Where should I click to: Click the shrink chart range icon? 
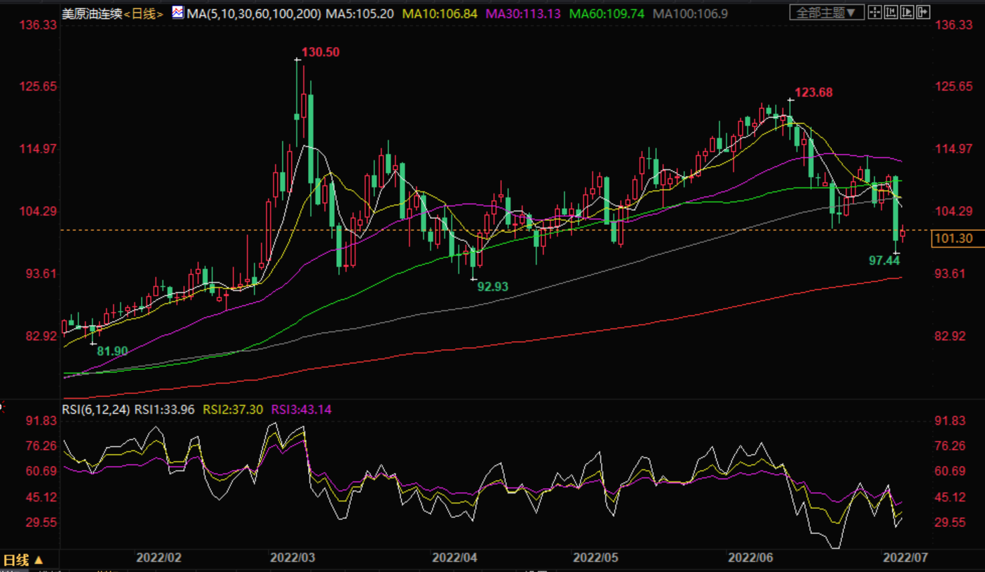(890, 12)
